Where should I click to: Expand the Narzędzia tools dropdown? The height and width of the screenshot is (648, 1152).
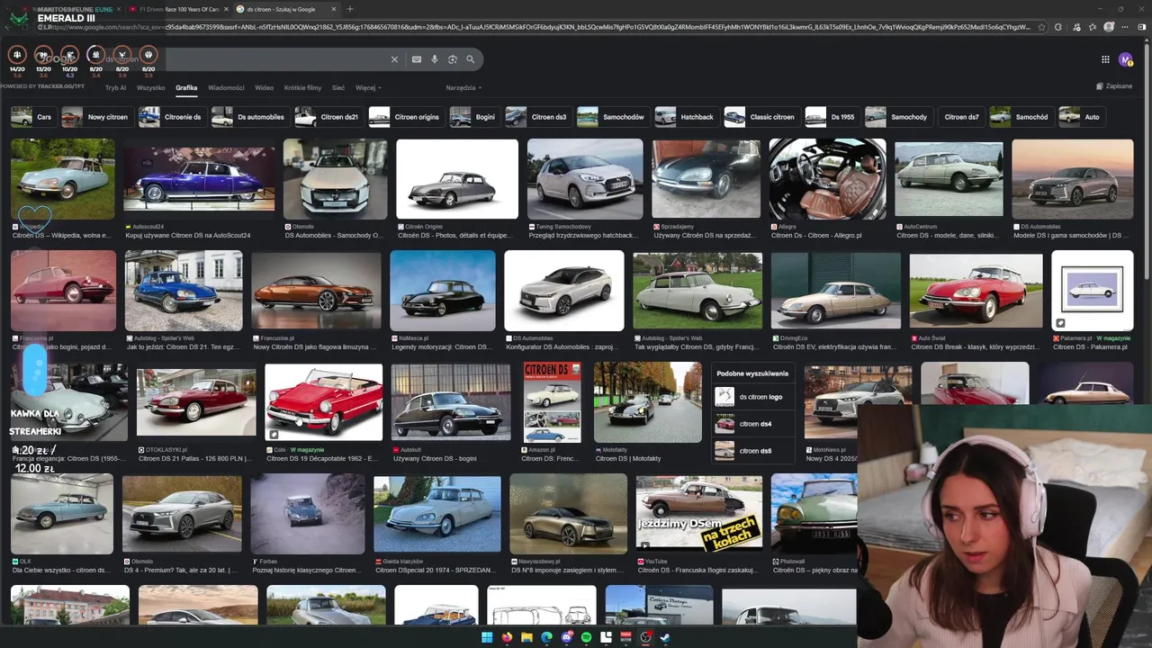click(x=463, y=88)
